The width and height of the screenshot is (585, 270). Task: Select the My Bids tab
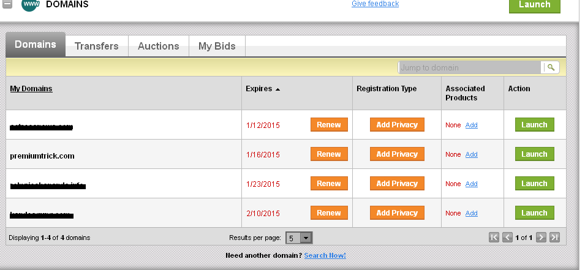pyautogui.click(x=217, y=46)
